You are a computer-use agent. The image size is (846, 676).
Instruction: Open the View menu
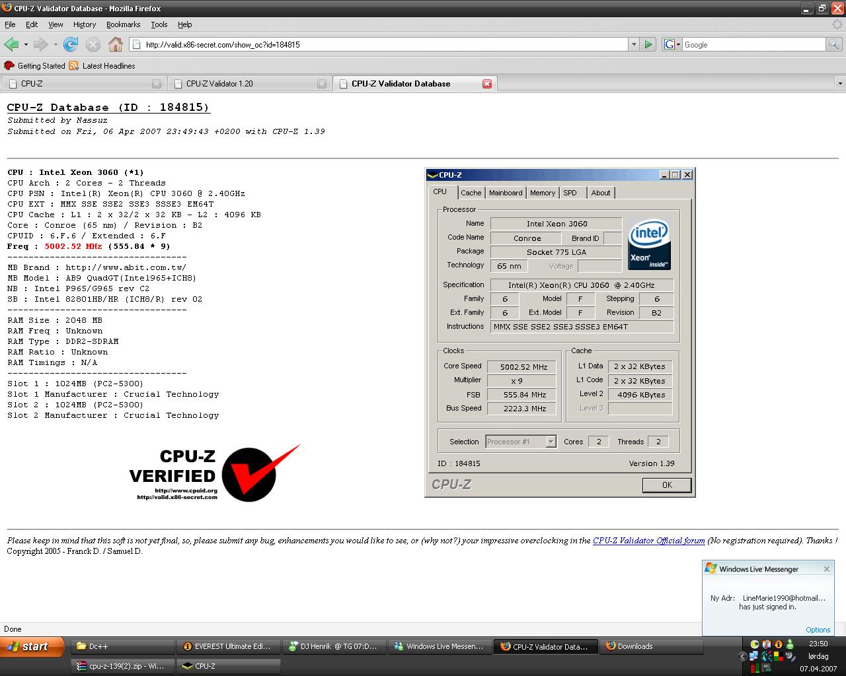(x=56, y=24)
